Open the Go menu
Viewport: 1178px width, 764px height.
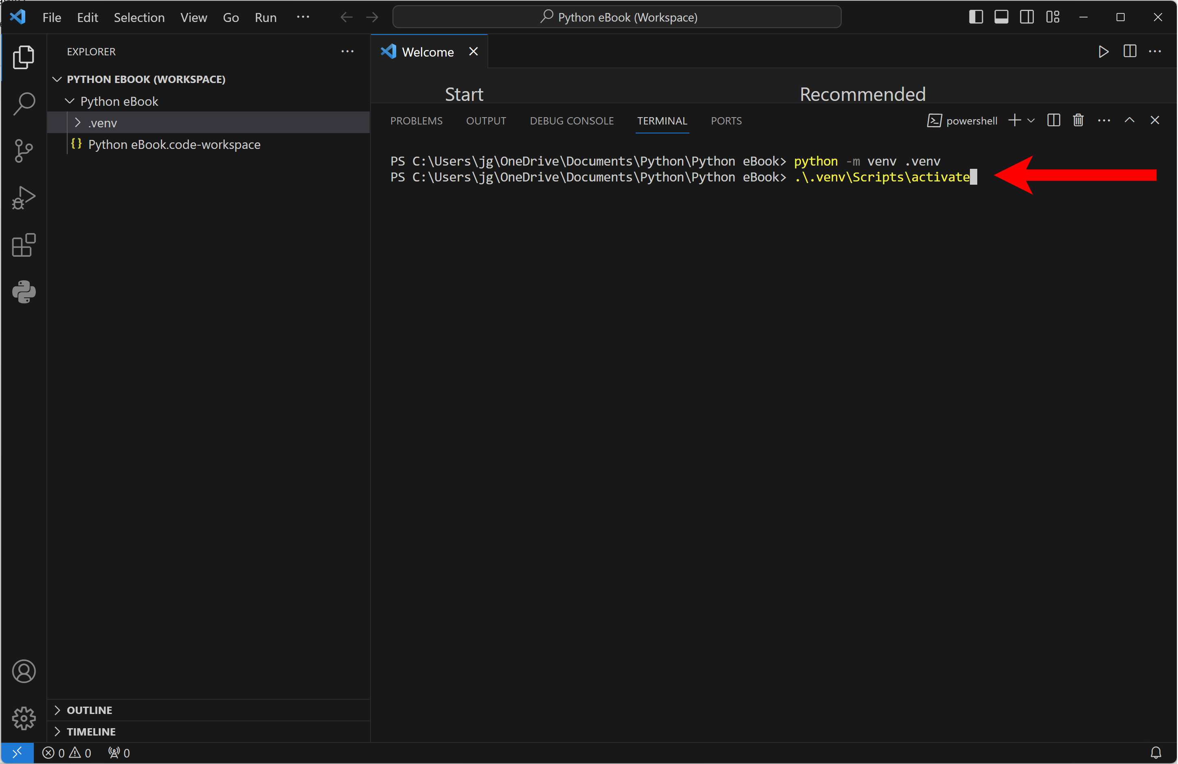tap(230, 17)
